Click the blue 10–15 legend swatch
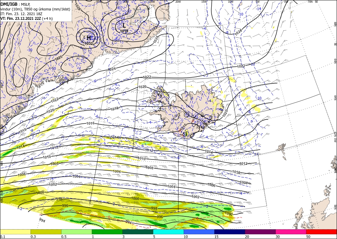 [199, 232]
